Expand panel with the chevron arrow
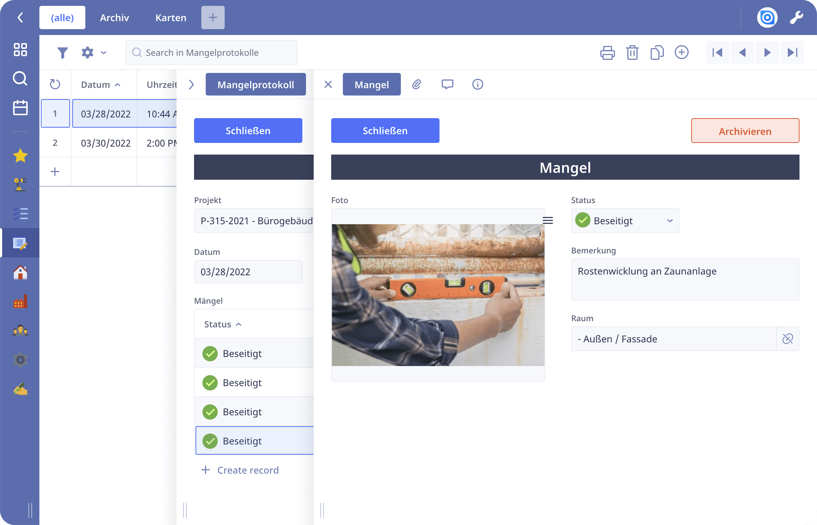 click(x=191, y=85)
